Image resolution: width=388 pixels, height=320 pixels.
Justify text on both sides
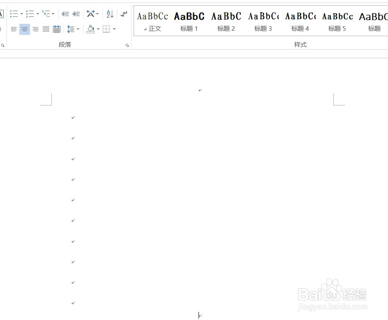click(46, 29)
